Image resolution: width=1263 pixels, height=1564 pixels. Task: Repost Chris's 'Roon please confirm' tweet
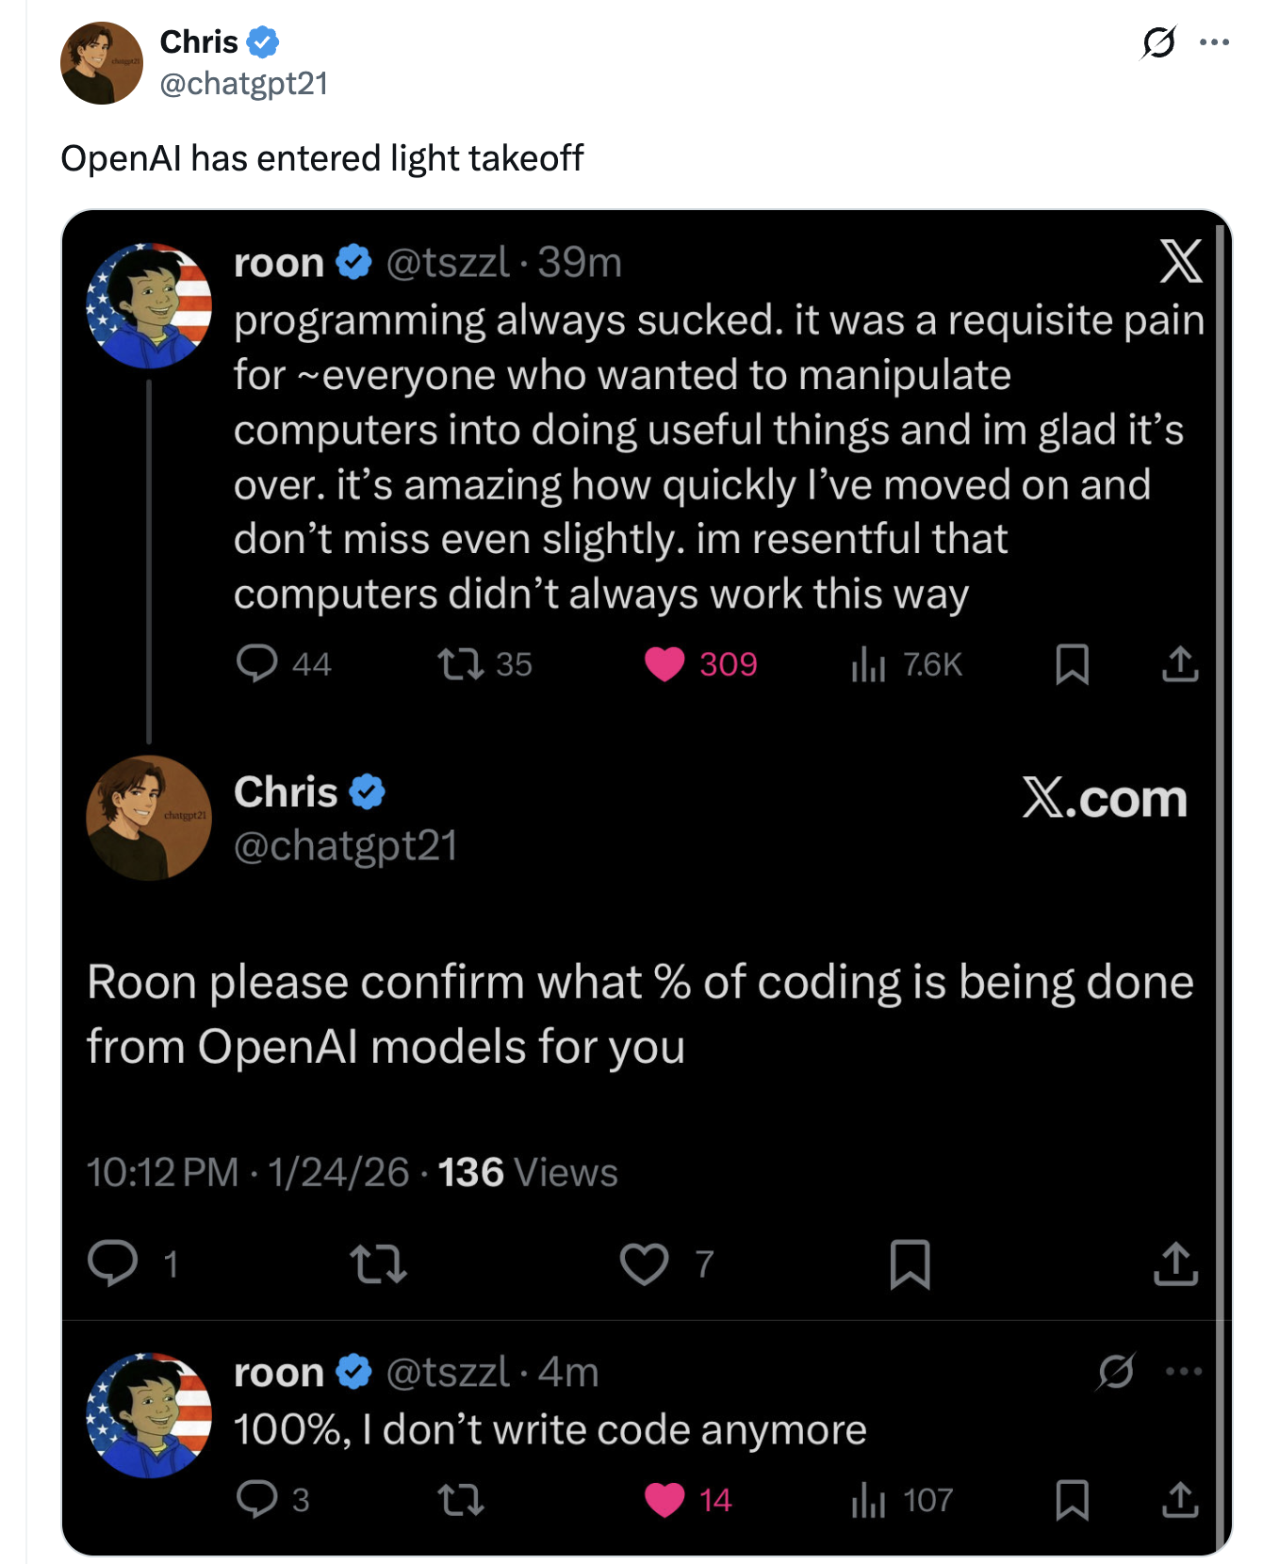coord(378,1263)
